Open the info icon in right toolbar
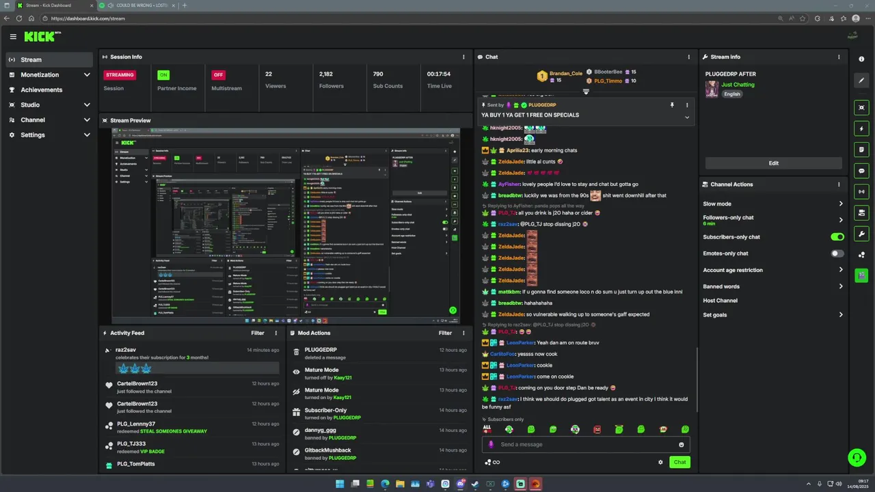This screenshot has width=875, height=492. point(861,59)
